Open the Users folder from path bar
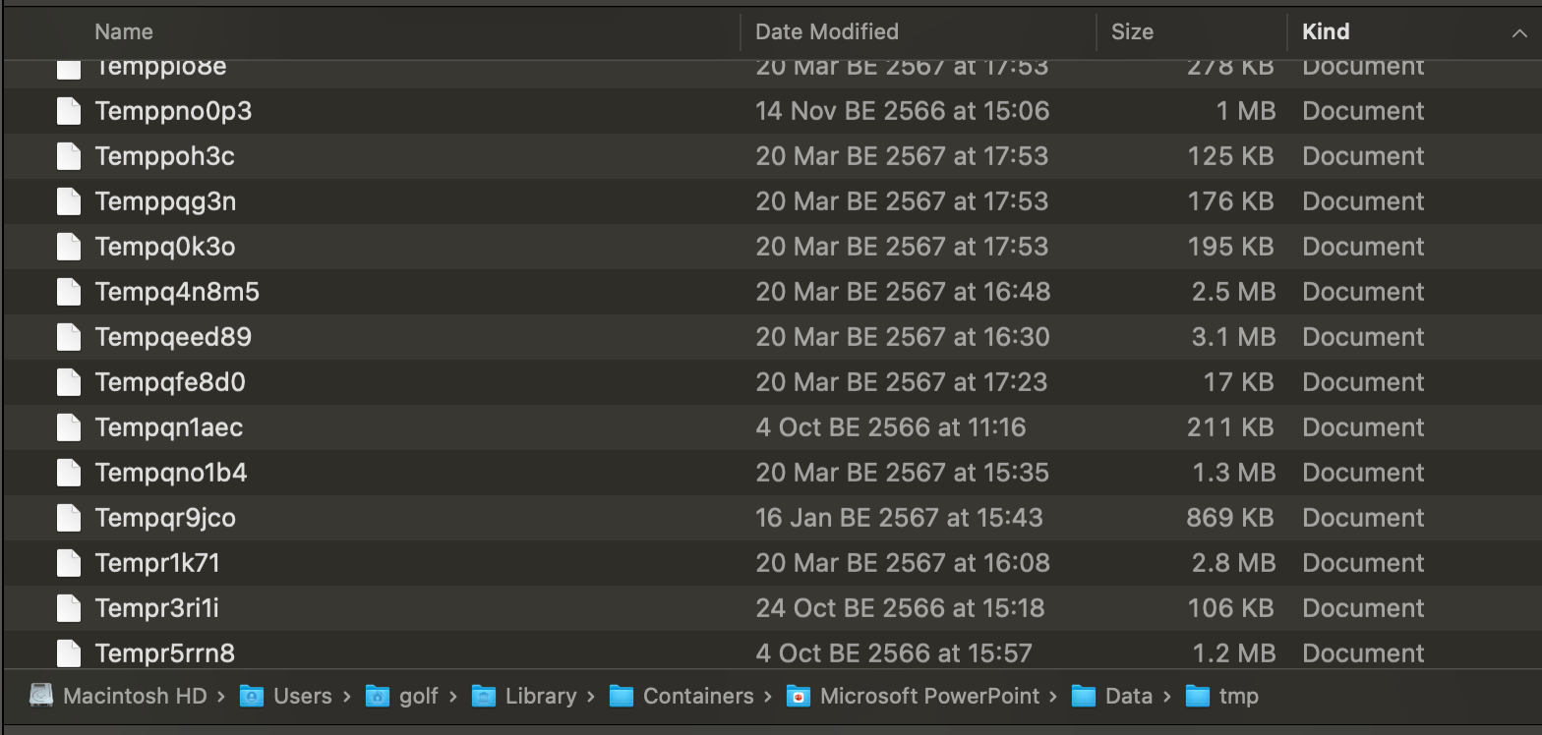1542x735 pixels. click(302, 696)
